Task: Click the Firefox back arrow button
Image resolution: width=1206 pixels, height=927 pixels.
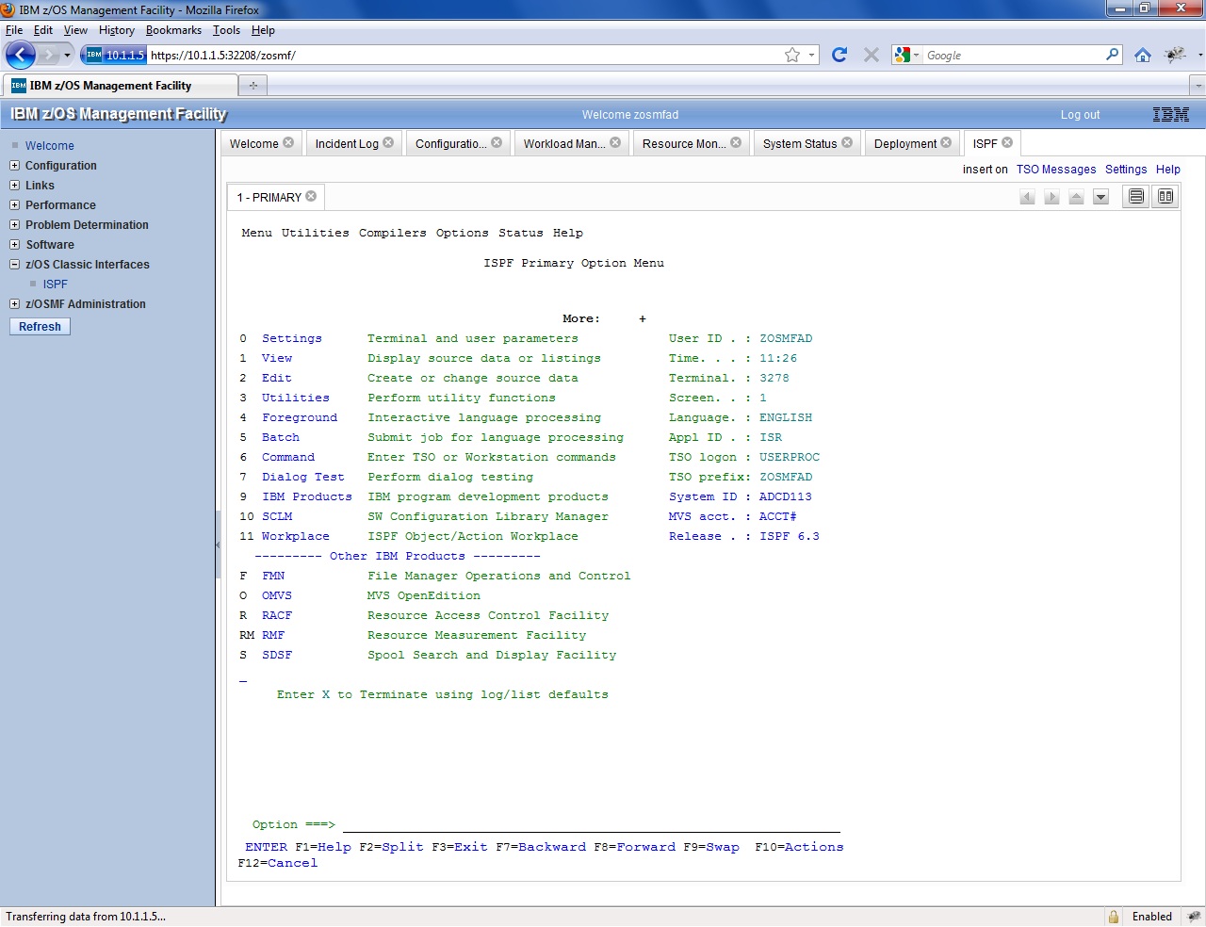Action: [x=21, y=55]
